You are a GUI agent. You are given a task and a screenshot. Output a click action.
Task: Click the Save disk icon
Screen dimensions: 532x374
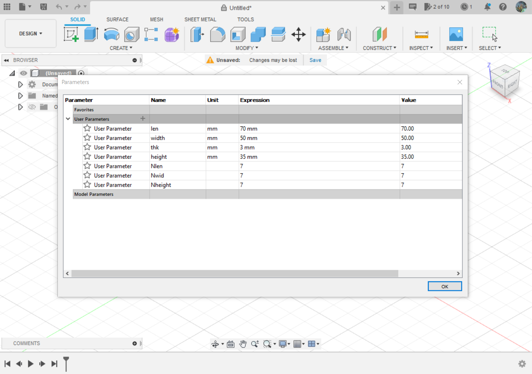coord(44,7)
